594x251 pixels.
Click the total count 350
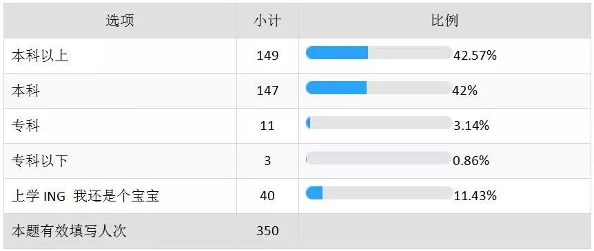click(267, 231)
